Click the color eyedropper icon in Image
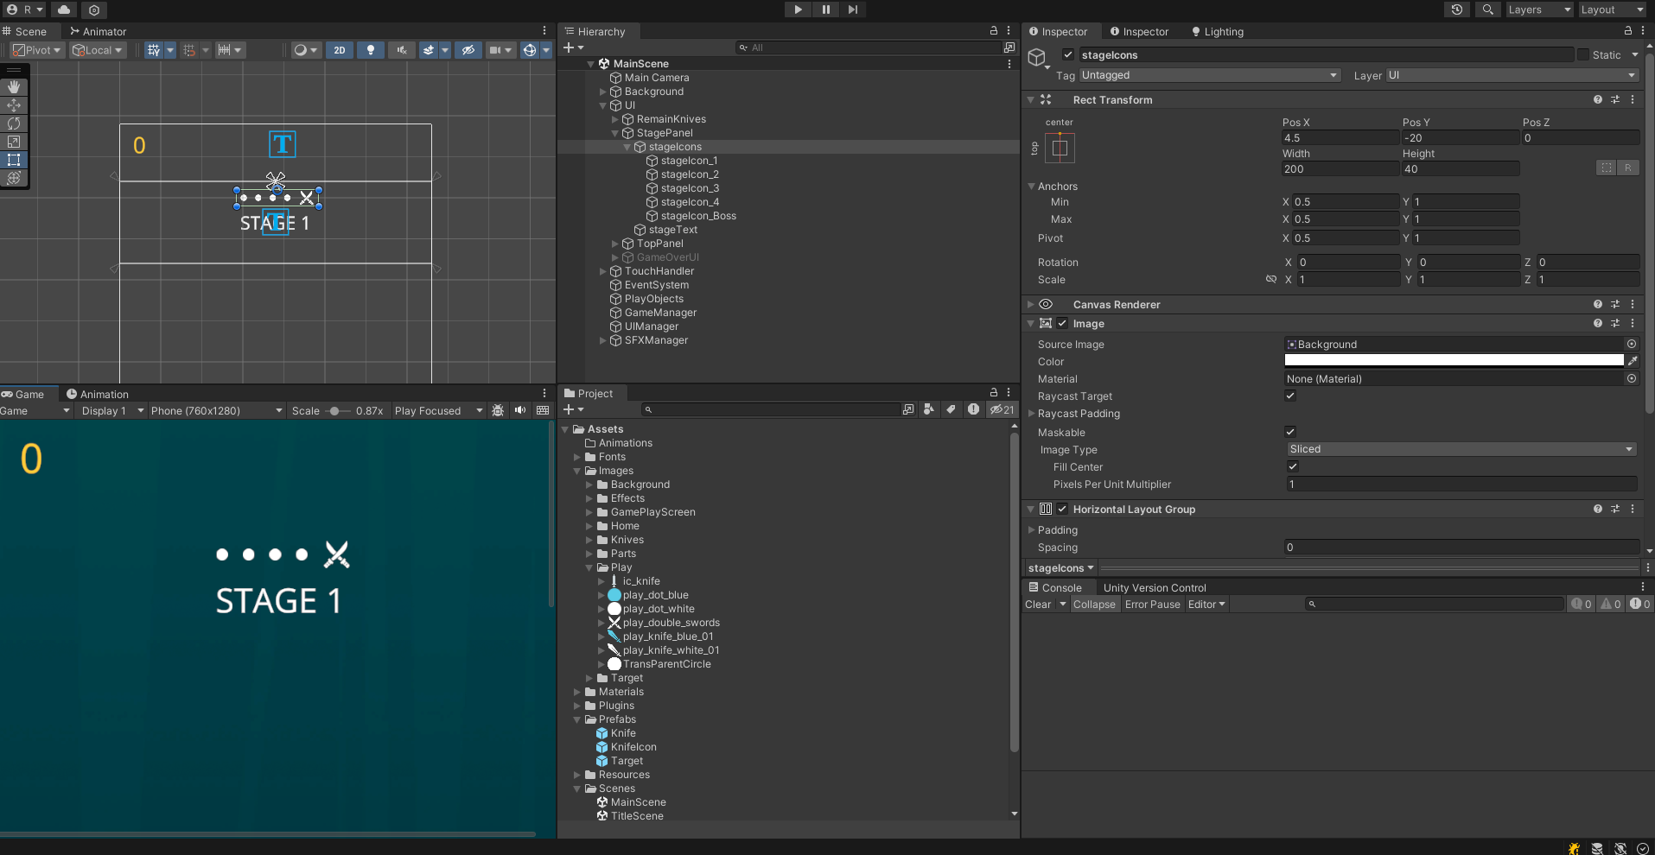 click(1633, 361)
